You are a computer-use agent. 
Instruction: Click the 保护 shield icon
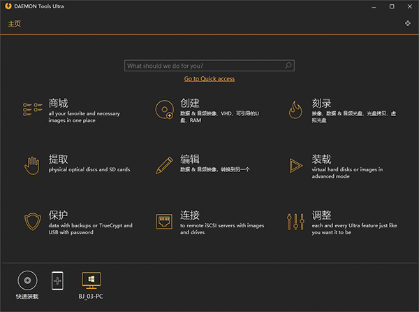[33, 222]
